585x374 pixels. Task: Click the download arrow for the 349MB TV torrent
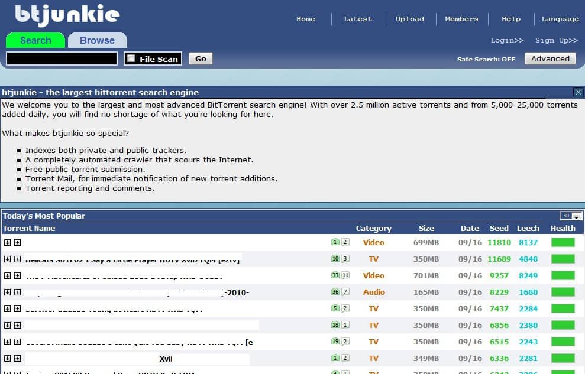pyautogui.click(x=7, y=358)
